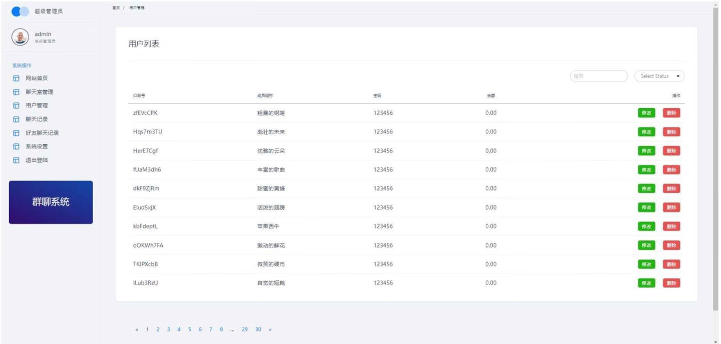This screenshot has width=721, height=344.
Task: Click the icon next to 聊天室管理
Action: (x=17, y=92)
